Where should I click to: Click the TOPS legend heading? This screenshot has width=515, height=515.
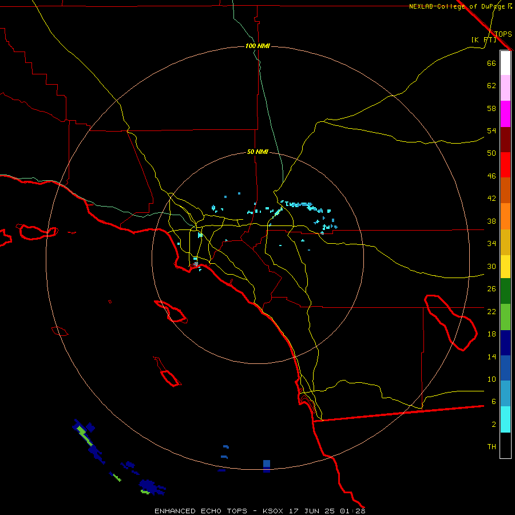click(503, 34)
